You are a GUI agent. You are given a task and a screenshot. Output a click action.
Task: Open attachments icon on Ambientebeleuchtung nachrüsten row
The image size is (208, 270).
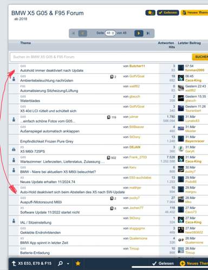(x=112, y=77)
